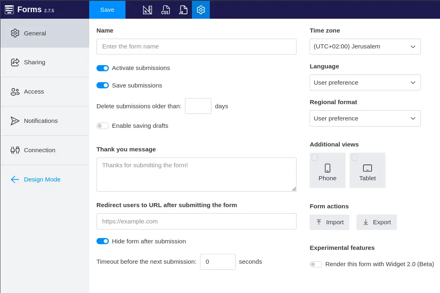Viewport: 440px width, 293px height.
Task: Click the delete submissions days field
Action: point(198,106)
